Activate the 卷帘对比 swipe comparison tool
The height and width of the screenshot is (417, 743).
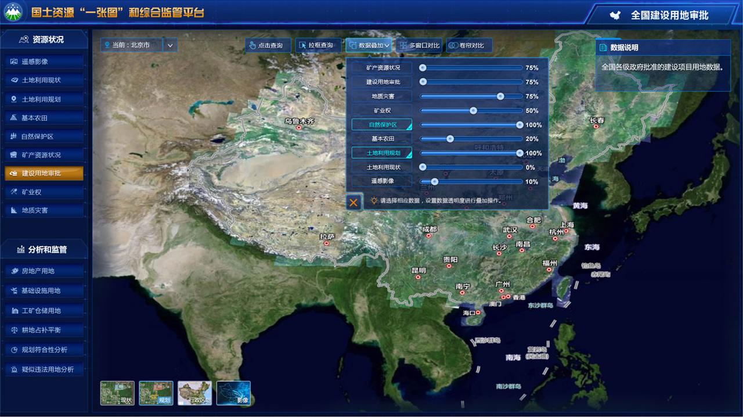pyautogui.click(x=468, y=45)
